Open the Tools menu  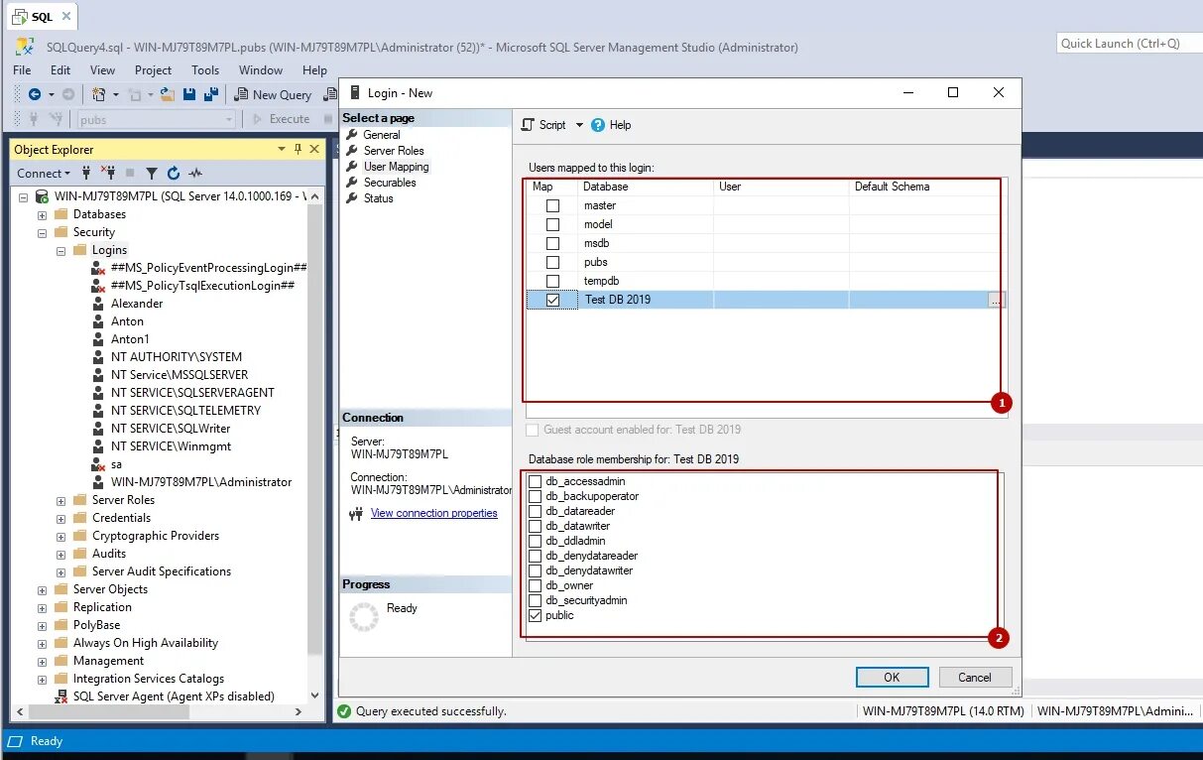tap(205, 70)
